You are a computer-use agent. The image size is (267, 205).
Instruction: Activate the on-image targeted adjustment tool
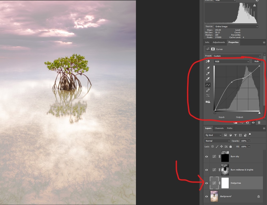tap(207, 61)
